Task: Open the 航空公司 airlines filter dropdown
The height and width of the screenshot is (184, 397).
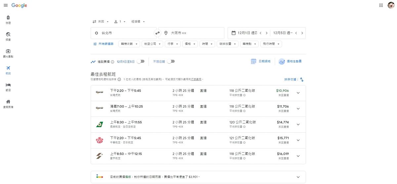Action: pyautogui.click(x=152, y=44)
